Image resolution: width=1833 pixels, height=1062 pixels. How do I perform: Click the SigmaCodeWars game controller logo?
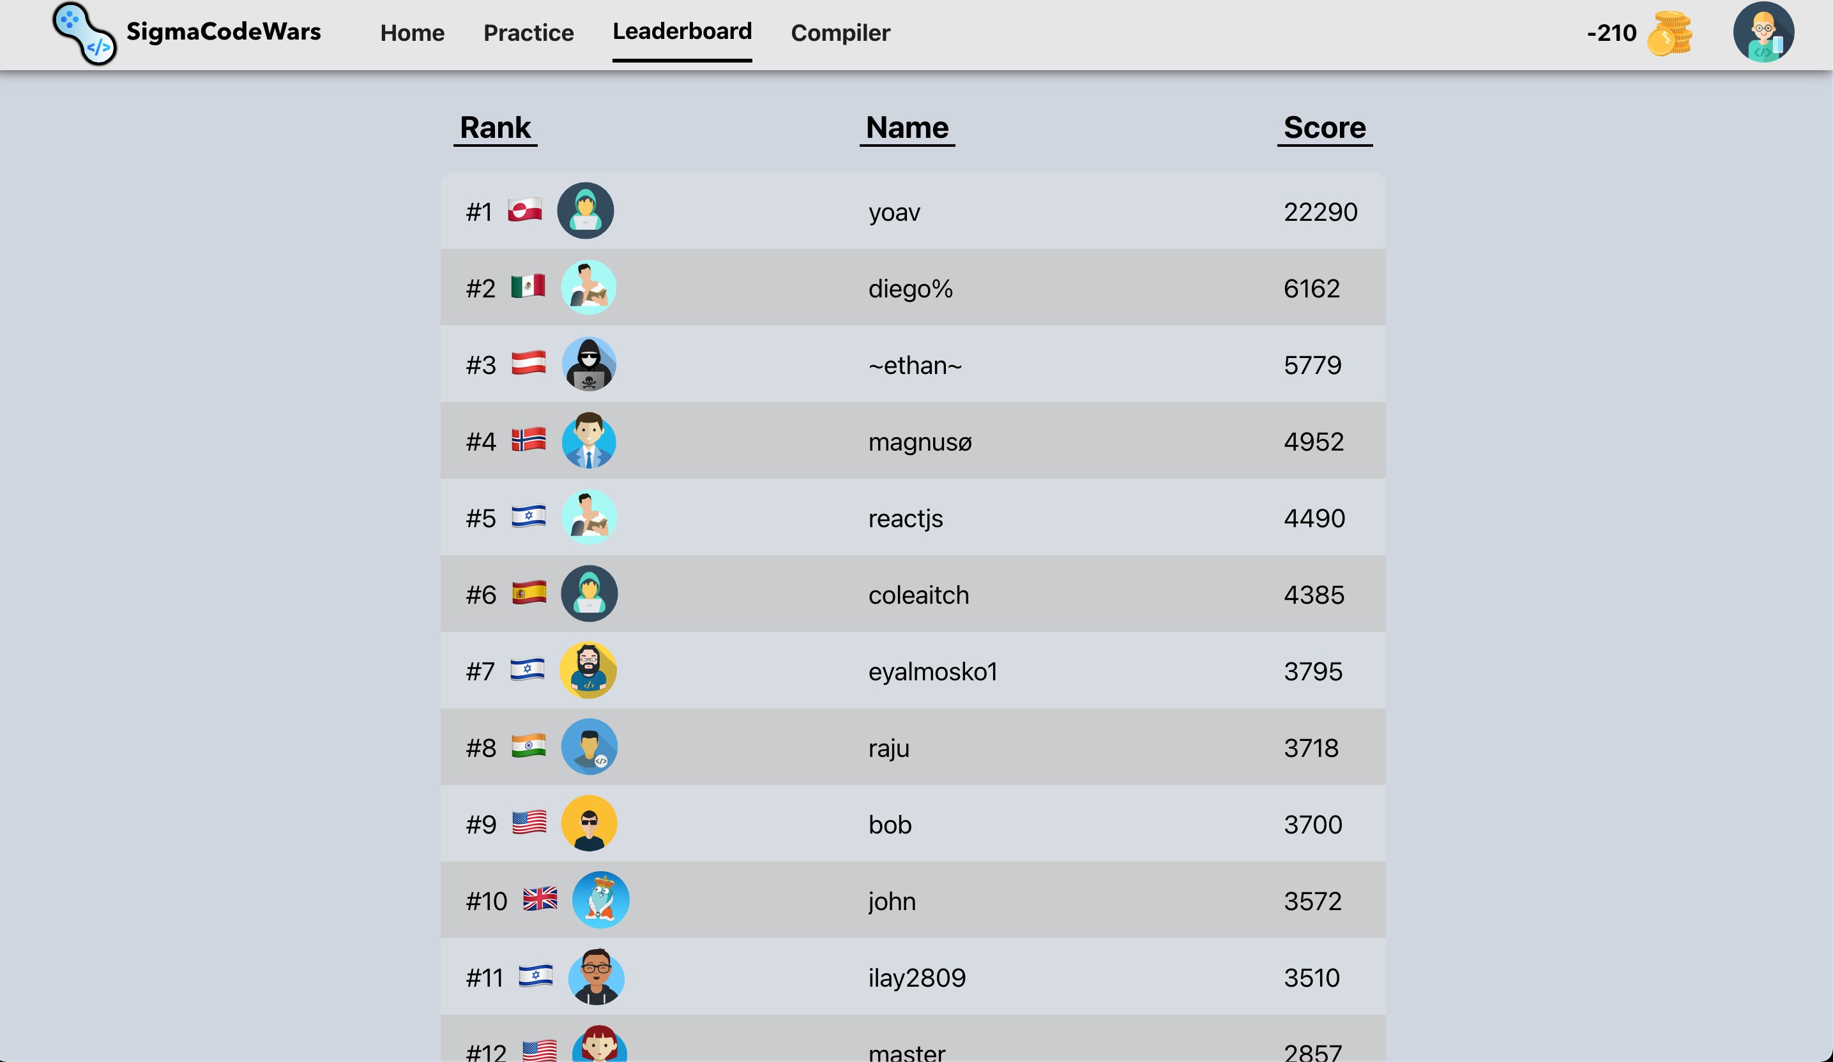tap(84, 33)
